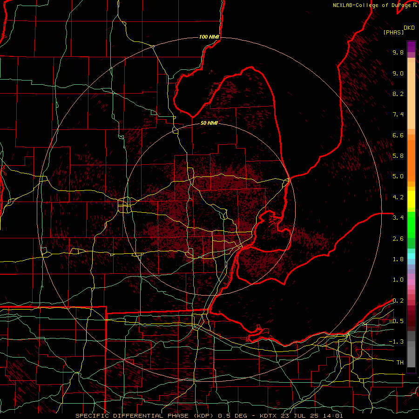The image size is (419, 419).
Task: Click the "100 NMI" range ring label
Action: tap(209, 37)
